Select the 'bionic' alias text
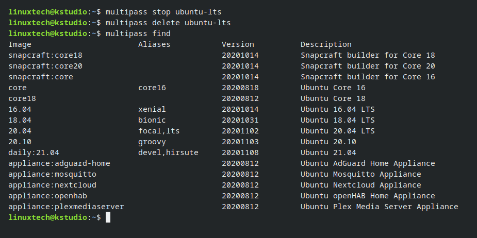The width and height of the screenshot is (477, 238). coord(152,120)
